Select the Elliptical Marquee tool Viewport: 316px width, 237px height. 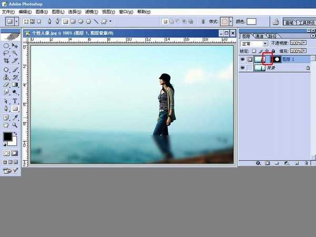point(6,45)
